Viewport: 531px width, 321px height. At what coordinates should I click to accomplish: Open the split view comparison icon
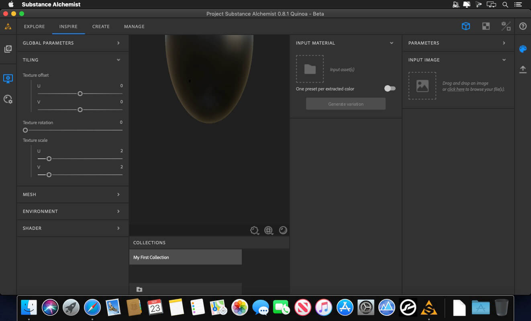[506, 26]
